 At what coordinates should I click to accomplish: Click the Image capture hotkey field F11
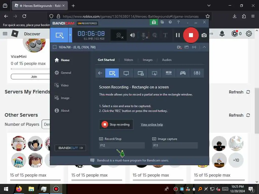pos(175,145)
